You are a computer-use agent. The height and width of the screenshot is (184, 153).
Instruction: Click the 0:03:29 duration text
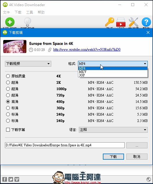pyautogui.click(x=39, y=50)
